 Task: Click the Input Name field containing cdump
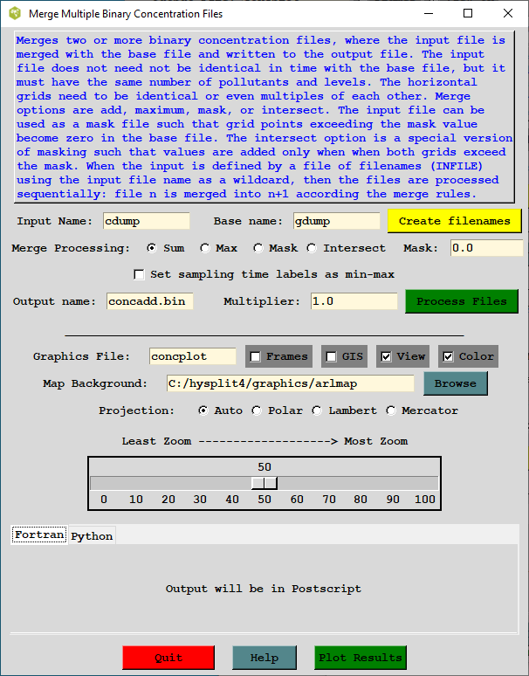coord(146,221)
